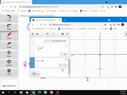The width and height of the screenshot is (127, 95).
Task: Collapse Desmos expression list panel
Action: (67, 34)
